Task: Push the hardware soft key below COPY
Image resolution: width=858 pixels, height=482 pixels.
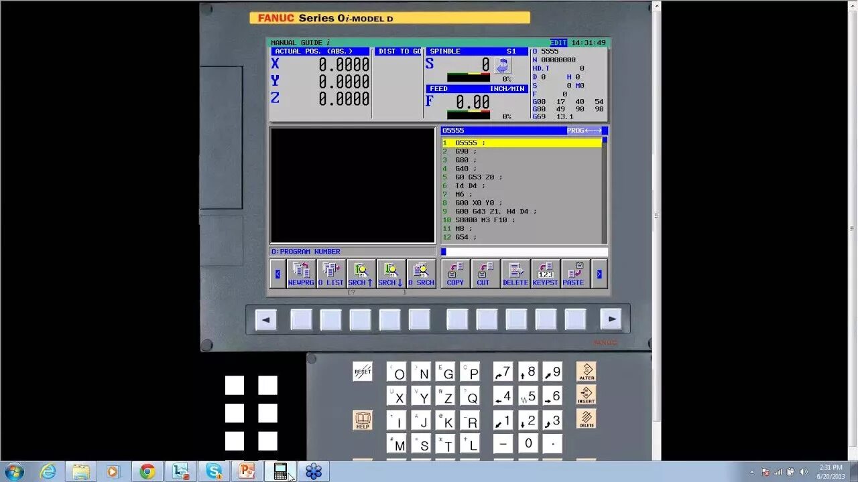Action: (457, 319)
